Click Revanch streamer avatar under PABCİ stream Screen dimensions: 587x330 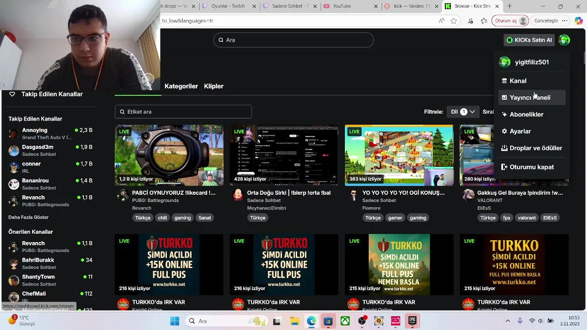pos(123,195)
